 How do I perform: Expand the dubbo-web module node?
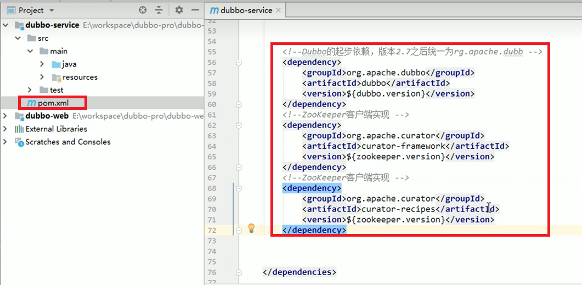5,116
